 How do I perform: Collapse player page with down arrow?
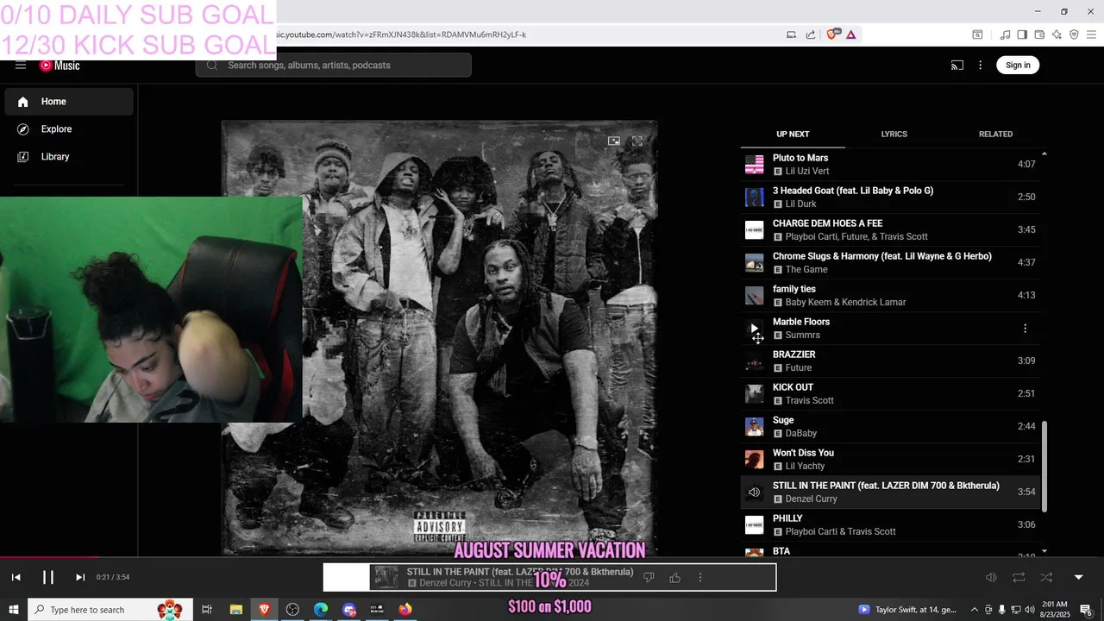click(x=1078, y=577)
